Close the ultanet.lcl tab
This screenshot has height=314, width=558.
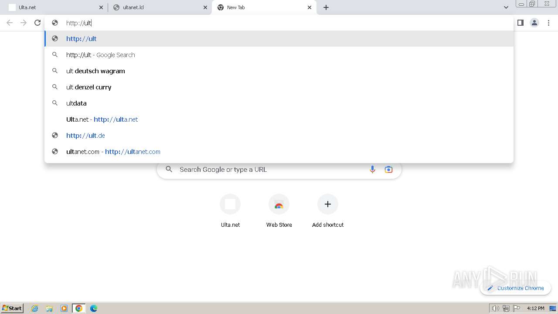pyautogui.click(x=205, y=7)
